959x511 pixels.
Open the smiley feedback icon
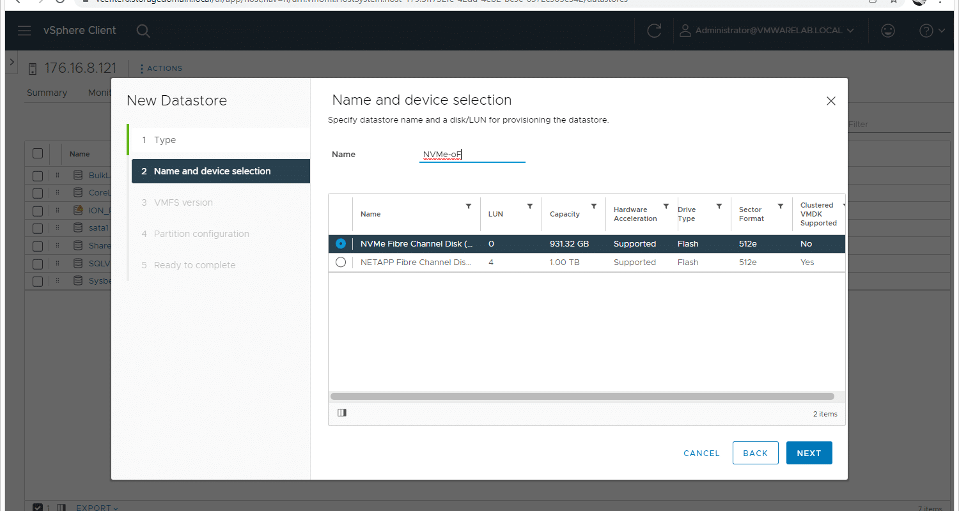[x=887, y=31]
